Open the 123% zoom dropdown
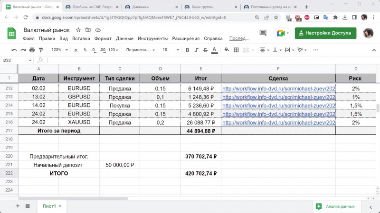This screenshot has height=213, width=380. coord(59,50)
